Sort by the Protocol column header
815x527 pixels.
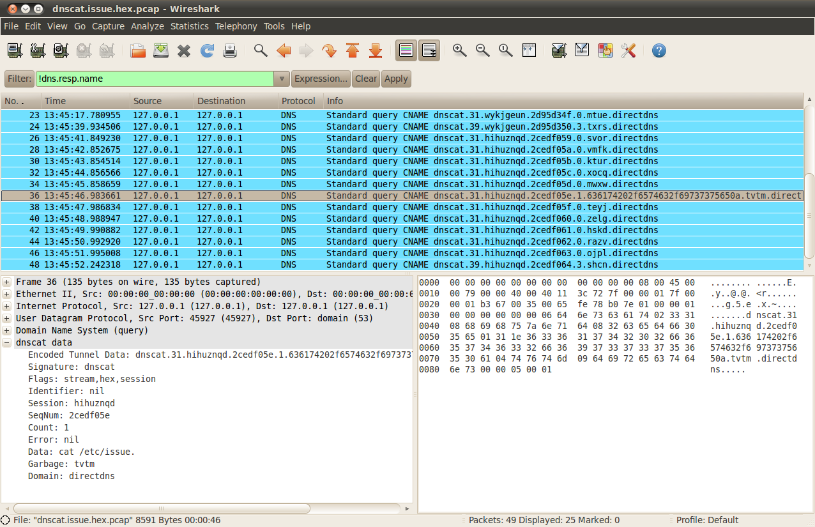(300, 101)
